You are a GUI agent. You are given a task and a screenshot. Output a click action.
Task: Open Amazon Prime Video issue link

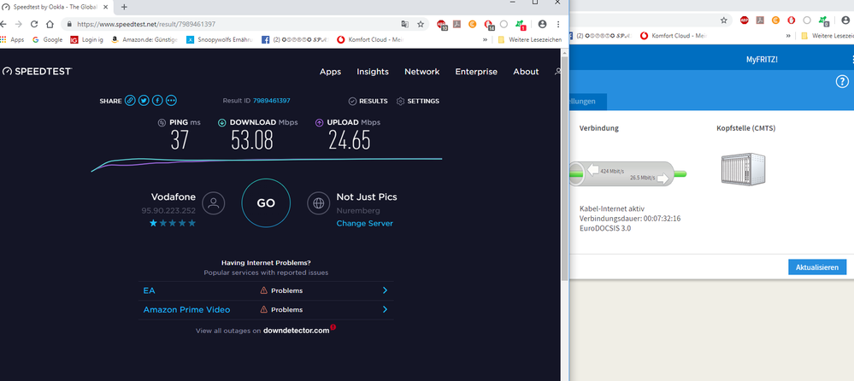186,309
